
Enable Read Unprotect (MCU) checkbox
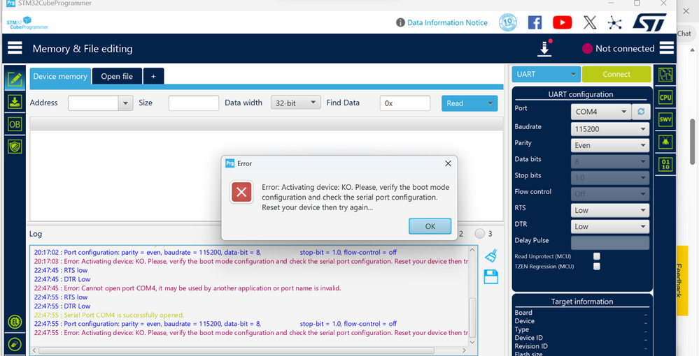tap(596, 256)
